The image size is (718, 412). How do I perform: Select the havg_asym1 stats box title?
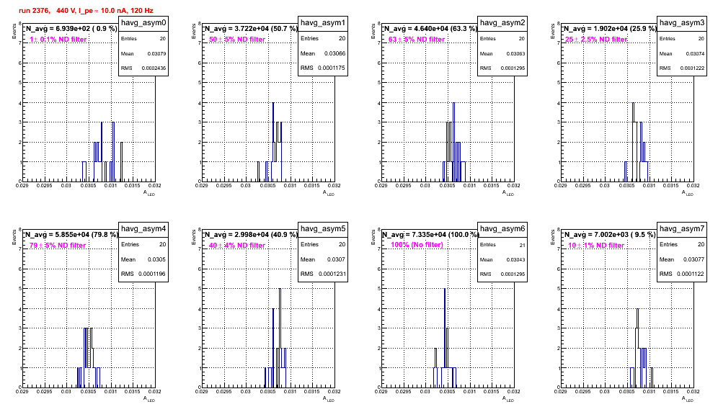click(x=323, y=23)
